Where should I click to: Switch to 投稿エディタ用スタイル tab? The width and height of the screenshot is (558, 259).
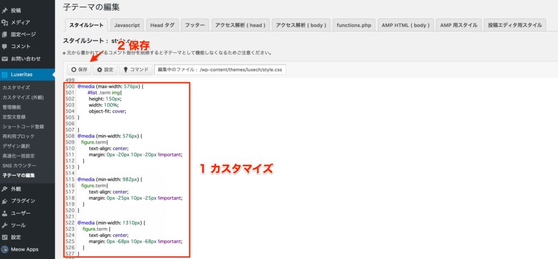coord(515,25)
